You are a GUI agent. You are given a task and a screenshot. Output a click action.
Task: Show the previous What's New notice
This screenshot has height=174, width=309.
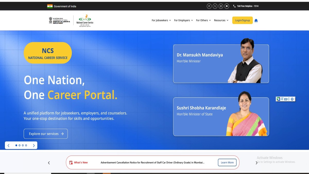[49, 163]
